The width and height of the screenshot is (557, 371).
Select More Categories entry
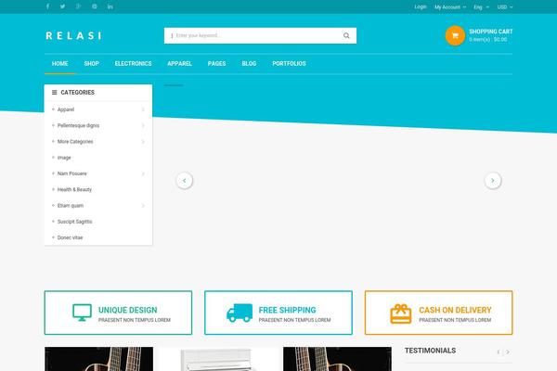point(75,141)
